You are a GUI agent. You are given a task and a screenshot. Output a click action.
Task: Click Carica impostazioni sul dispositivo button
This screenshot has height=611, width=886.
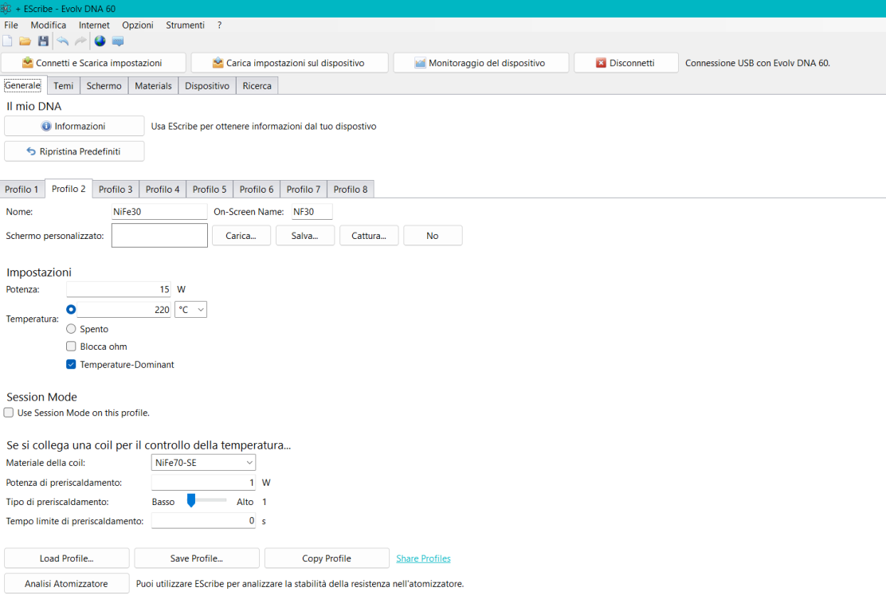coord(289,63)
